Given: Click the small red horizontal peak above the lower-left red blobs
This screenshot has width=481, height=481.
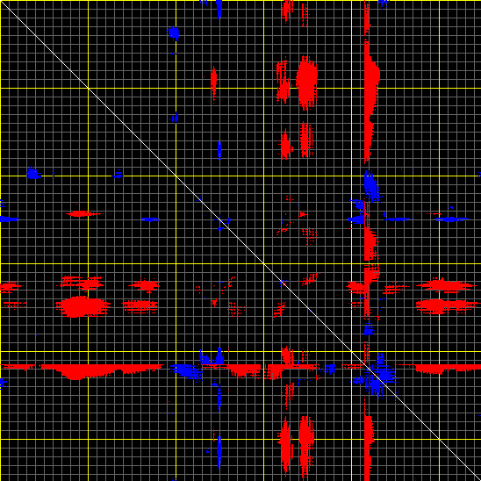Looking at the screenshot, I should pyautogui.click(x=83, y=213).
